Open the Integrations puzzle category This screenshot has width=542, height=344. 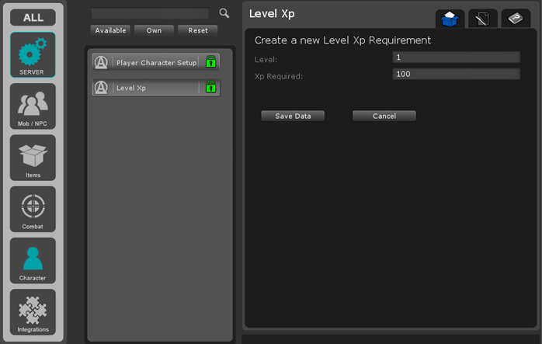[x=33, y=312]
